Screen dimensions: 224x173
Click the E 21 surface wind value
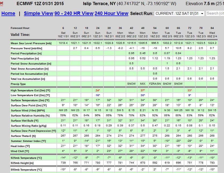[x=143, y=110]
